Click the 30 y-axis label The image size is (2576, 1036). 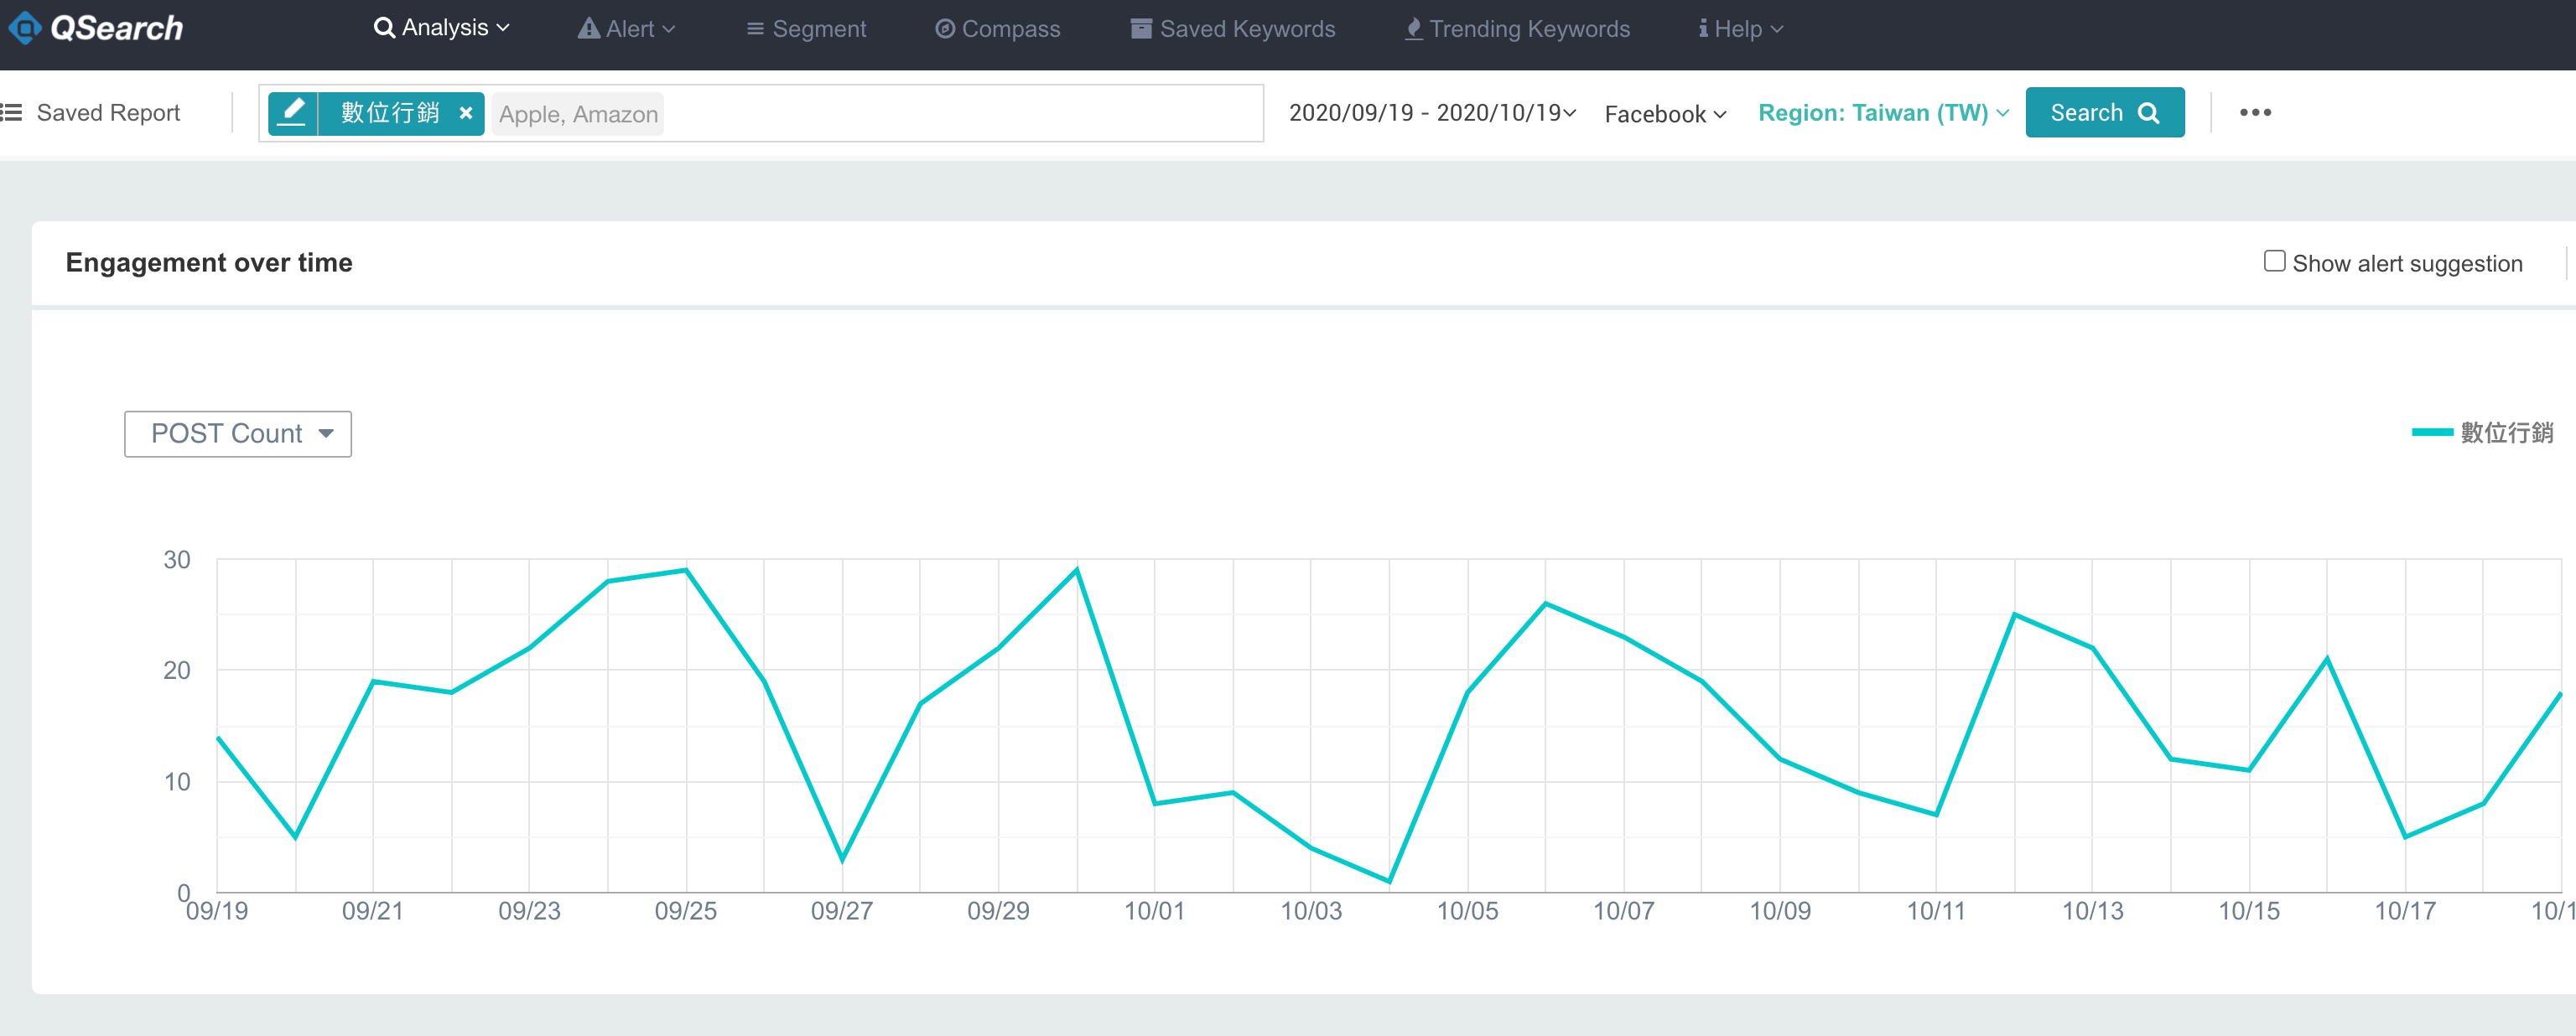click(177, 560)
